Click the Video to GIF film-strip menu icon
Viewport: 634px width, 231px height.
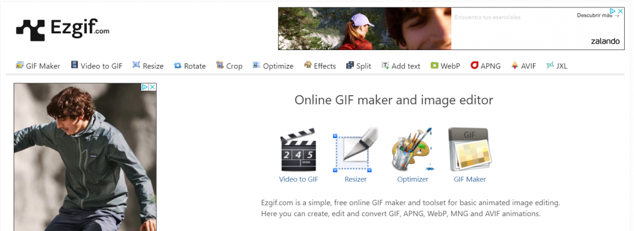74,65
